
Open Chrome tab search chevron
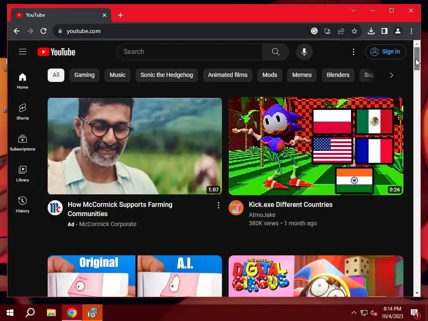(353, 10)
